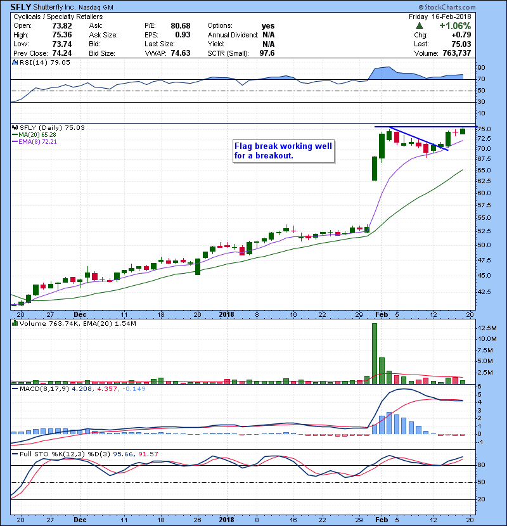Click the P/E value 80.68

tap(181, 26)
